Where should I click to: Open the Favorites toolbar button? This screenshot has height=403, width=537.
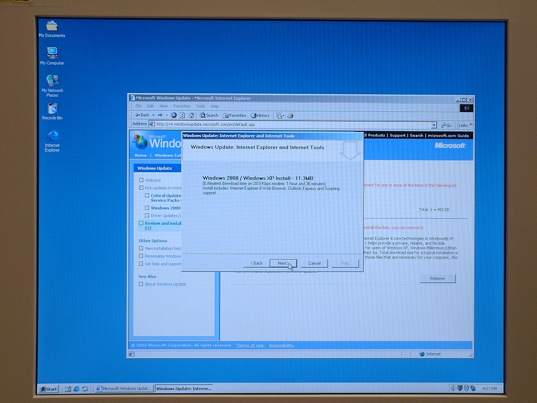click(x=234, y=115)
